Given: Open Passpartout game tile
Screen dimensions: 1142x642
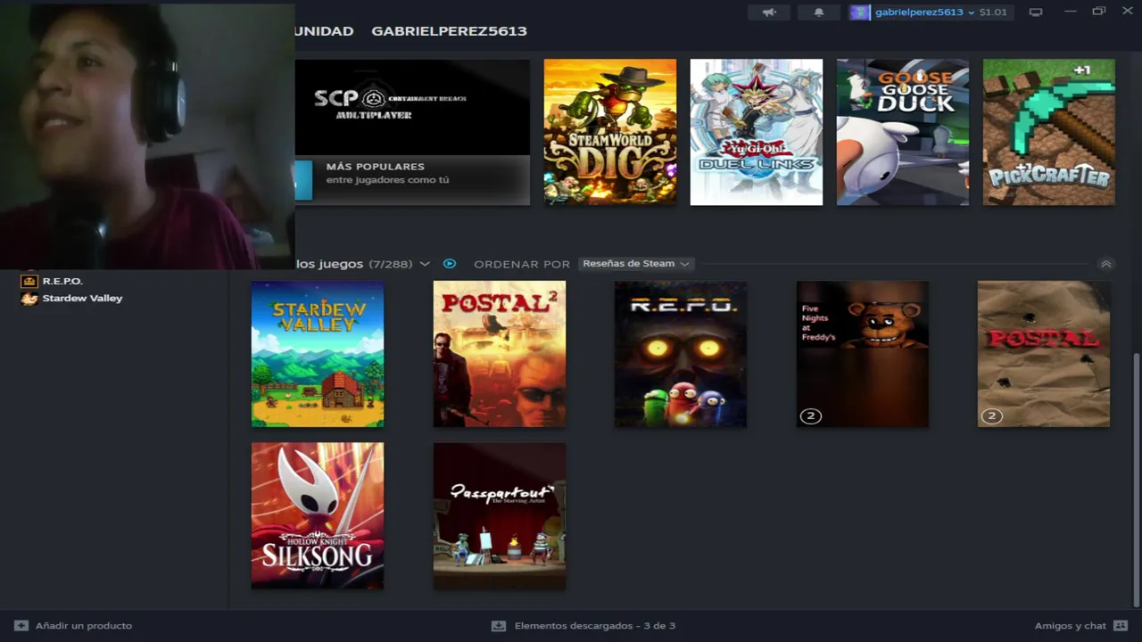Looking at the screenshot, I should click(x=500, y=515).
